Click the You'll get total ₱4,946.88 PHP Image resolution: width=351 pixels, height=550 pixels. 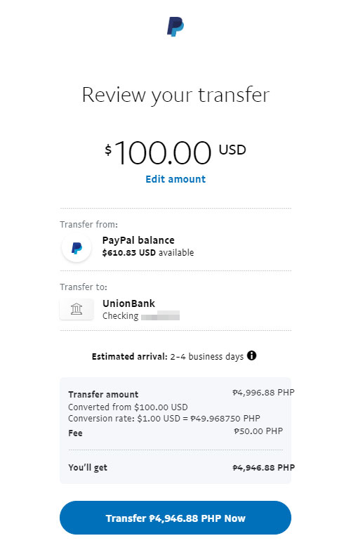click(x=264, y=468)
